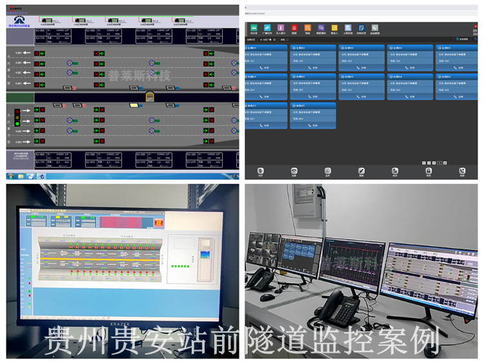The height and width of the screenshot is (363, 484).
Task: Click the red emergency button on the photographed monitor
Action: (159, 222)
